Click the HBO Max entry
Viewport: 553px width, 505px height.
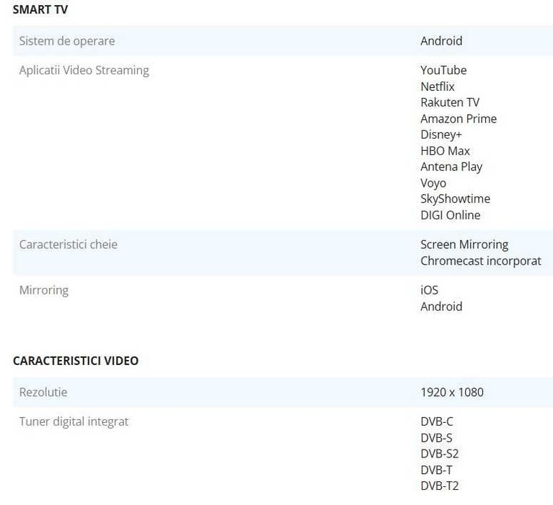[x=445, y=151]
